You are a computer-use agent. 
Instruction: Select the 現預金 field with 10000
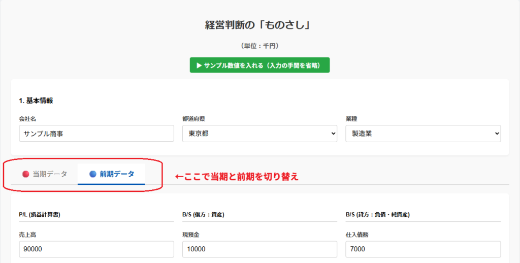click(259, 249)
